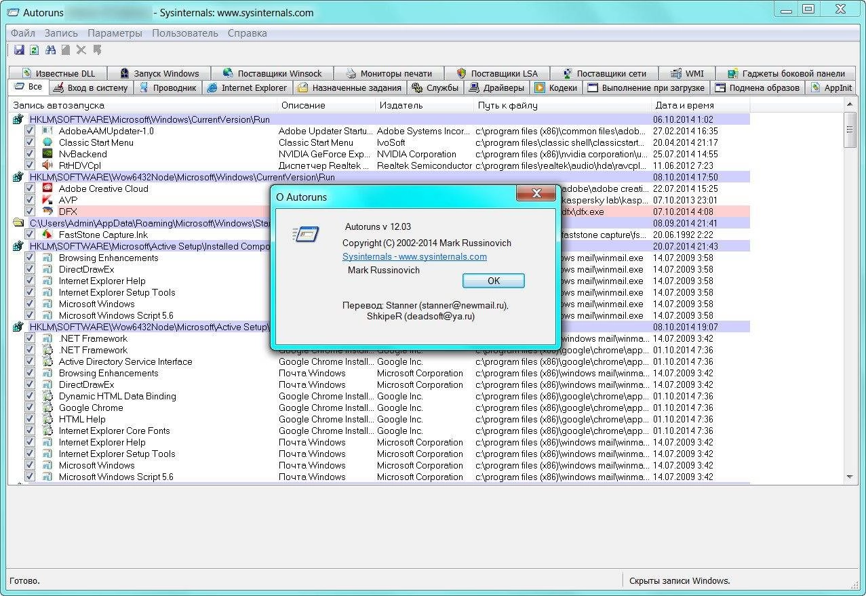This screenshot has width=866, height=596.
Task: Click the Delete X toolbar icon
Action: pos(81,50)
